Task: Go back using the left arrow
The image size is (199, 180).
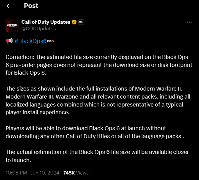Action: pyautogui.click(x=9, y=6)
